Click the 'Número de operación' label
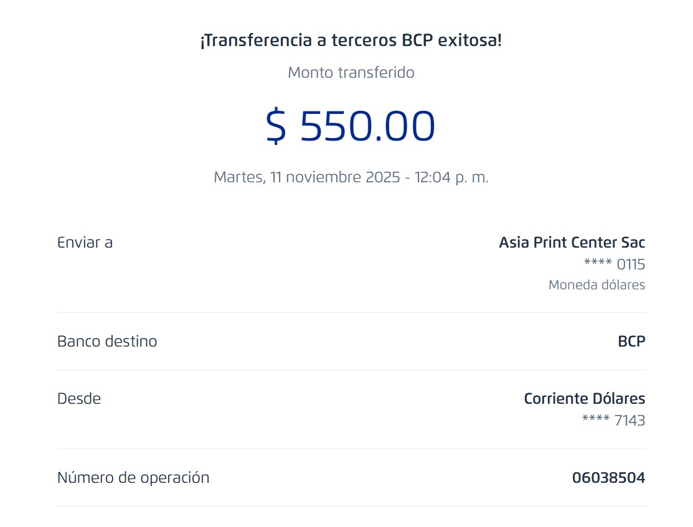 coord(133,478)
